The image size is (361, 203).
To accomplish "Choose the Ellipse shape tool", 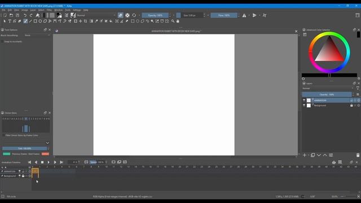I will [x=40, y=21].
